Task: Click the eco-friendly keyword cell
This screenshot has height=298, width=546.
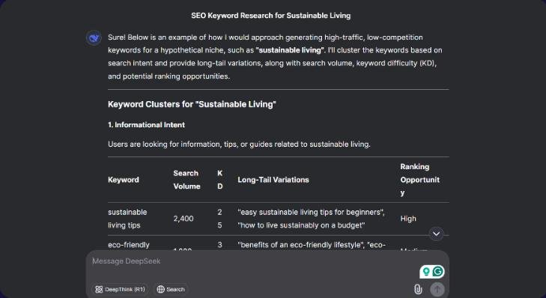Action: (x=129, y=245)
